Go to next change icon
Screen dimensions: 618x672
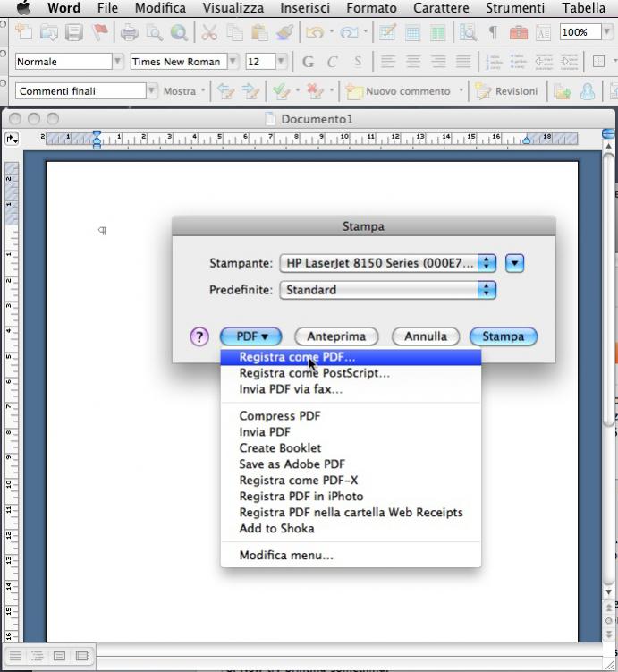click(250, 91)
